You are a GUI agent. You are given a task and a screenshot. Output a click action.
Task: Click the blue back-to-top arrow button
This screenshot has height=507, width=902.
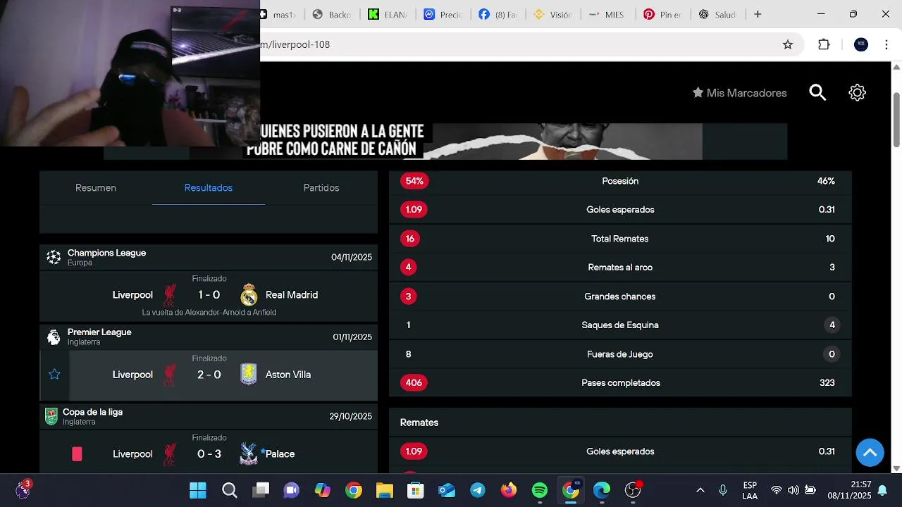point(870,452)
